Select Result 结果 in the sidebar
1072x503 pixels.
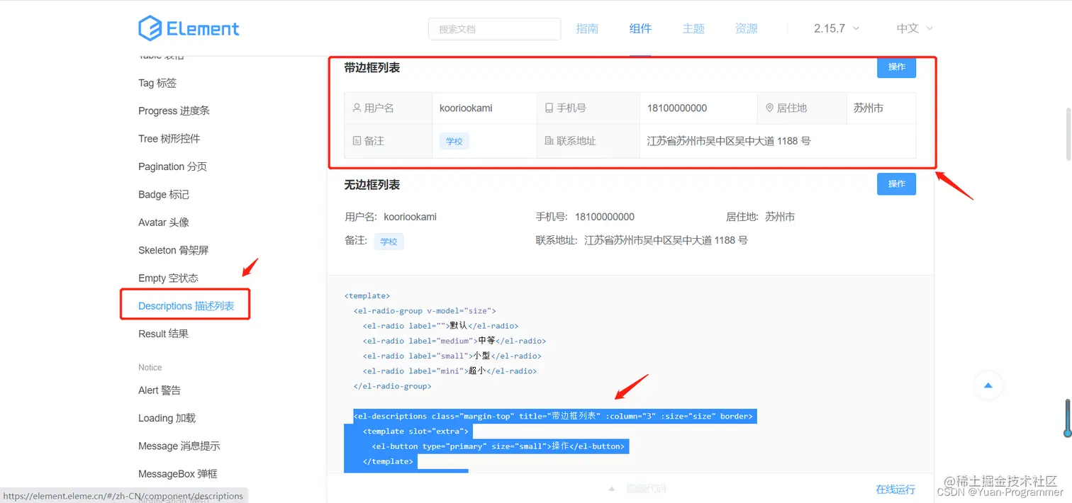163,334
